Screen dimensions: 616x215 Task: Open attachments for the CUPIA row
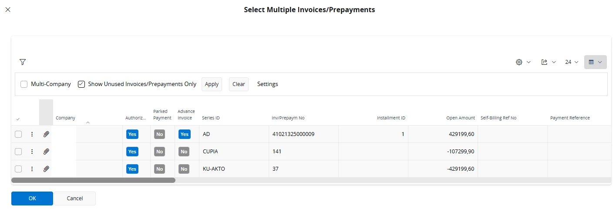tap(46, 152)
